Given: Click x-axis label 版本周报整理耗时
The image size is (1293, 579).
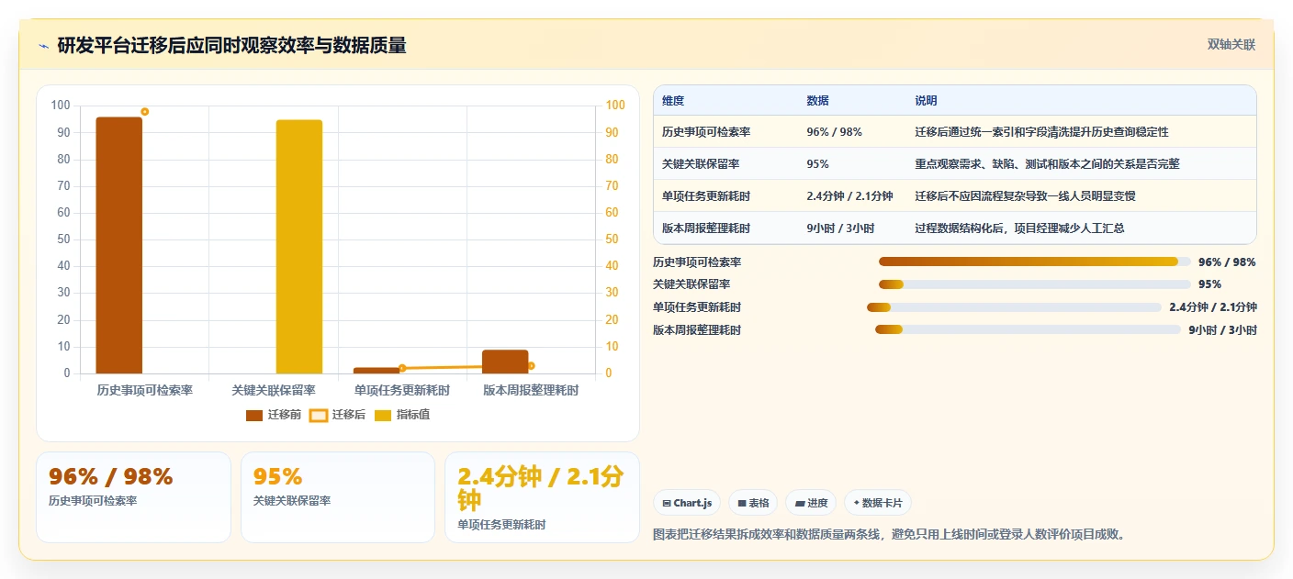Looking at the screenshot, I should pos(531,390).
